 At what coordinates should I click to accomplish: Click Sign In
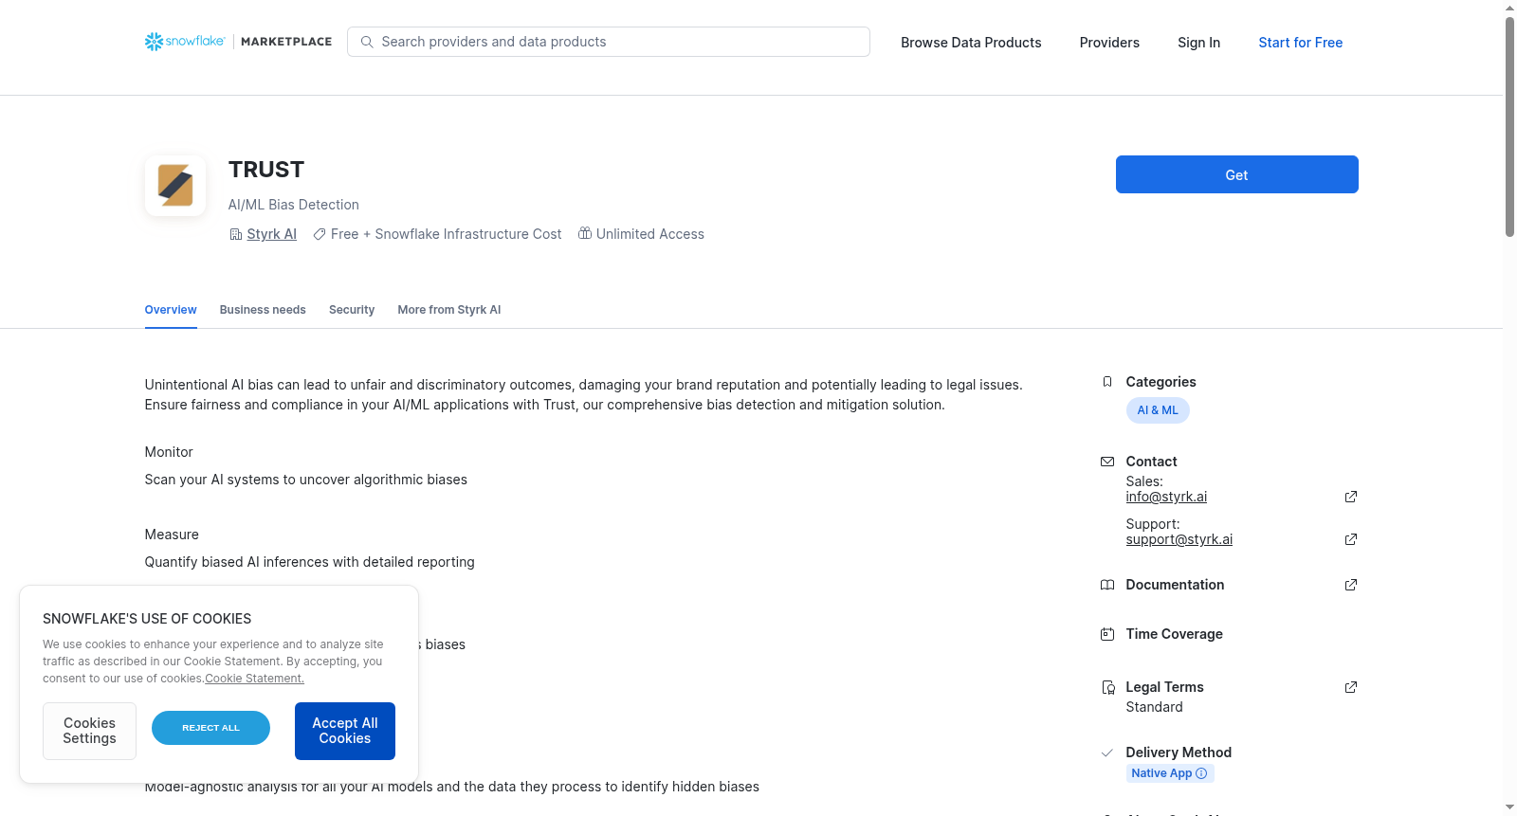1199,43
